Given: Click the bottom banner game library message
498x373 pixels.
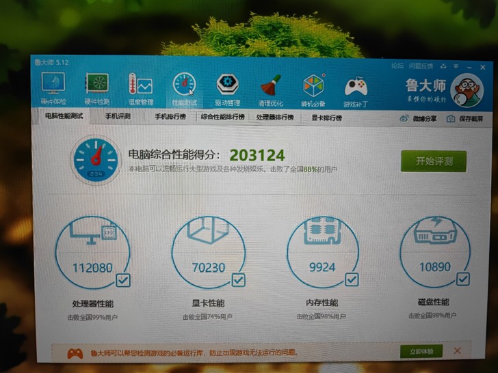Looking at the screenshot, I should coord(194,353).
